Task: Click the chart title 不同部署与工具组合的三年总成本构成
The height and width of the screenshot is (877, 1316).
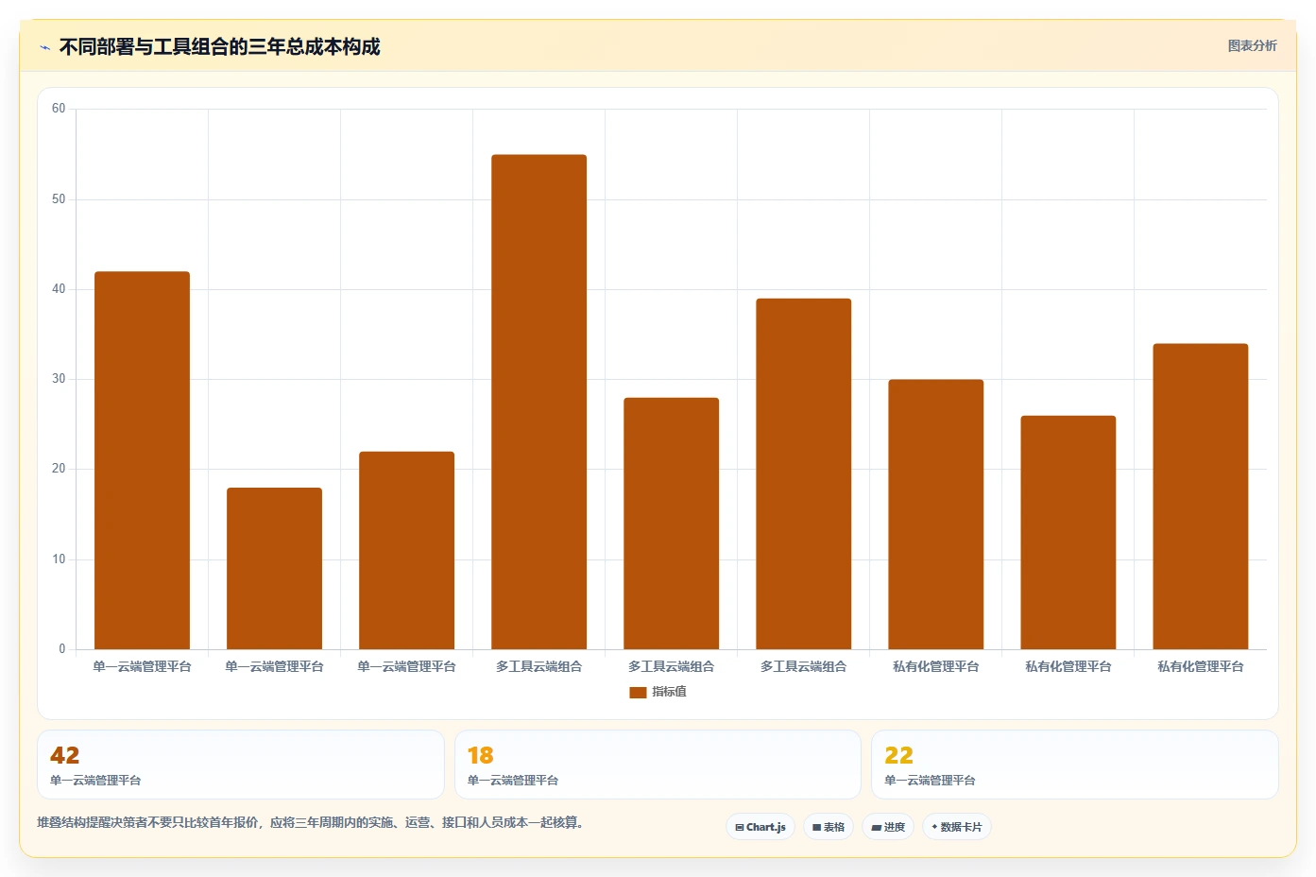Action: pyautogui.click(x=219, y=46)
